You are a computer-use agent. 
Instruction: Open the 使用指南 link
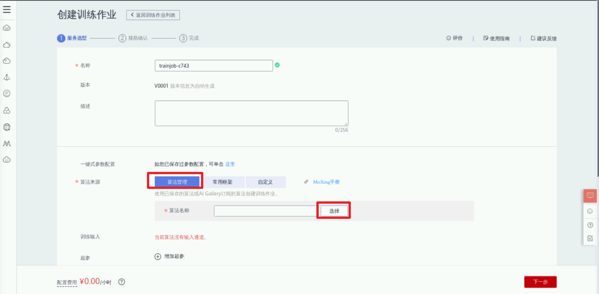click(496, 38)
